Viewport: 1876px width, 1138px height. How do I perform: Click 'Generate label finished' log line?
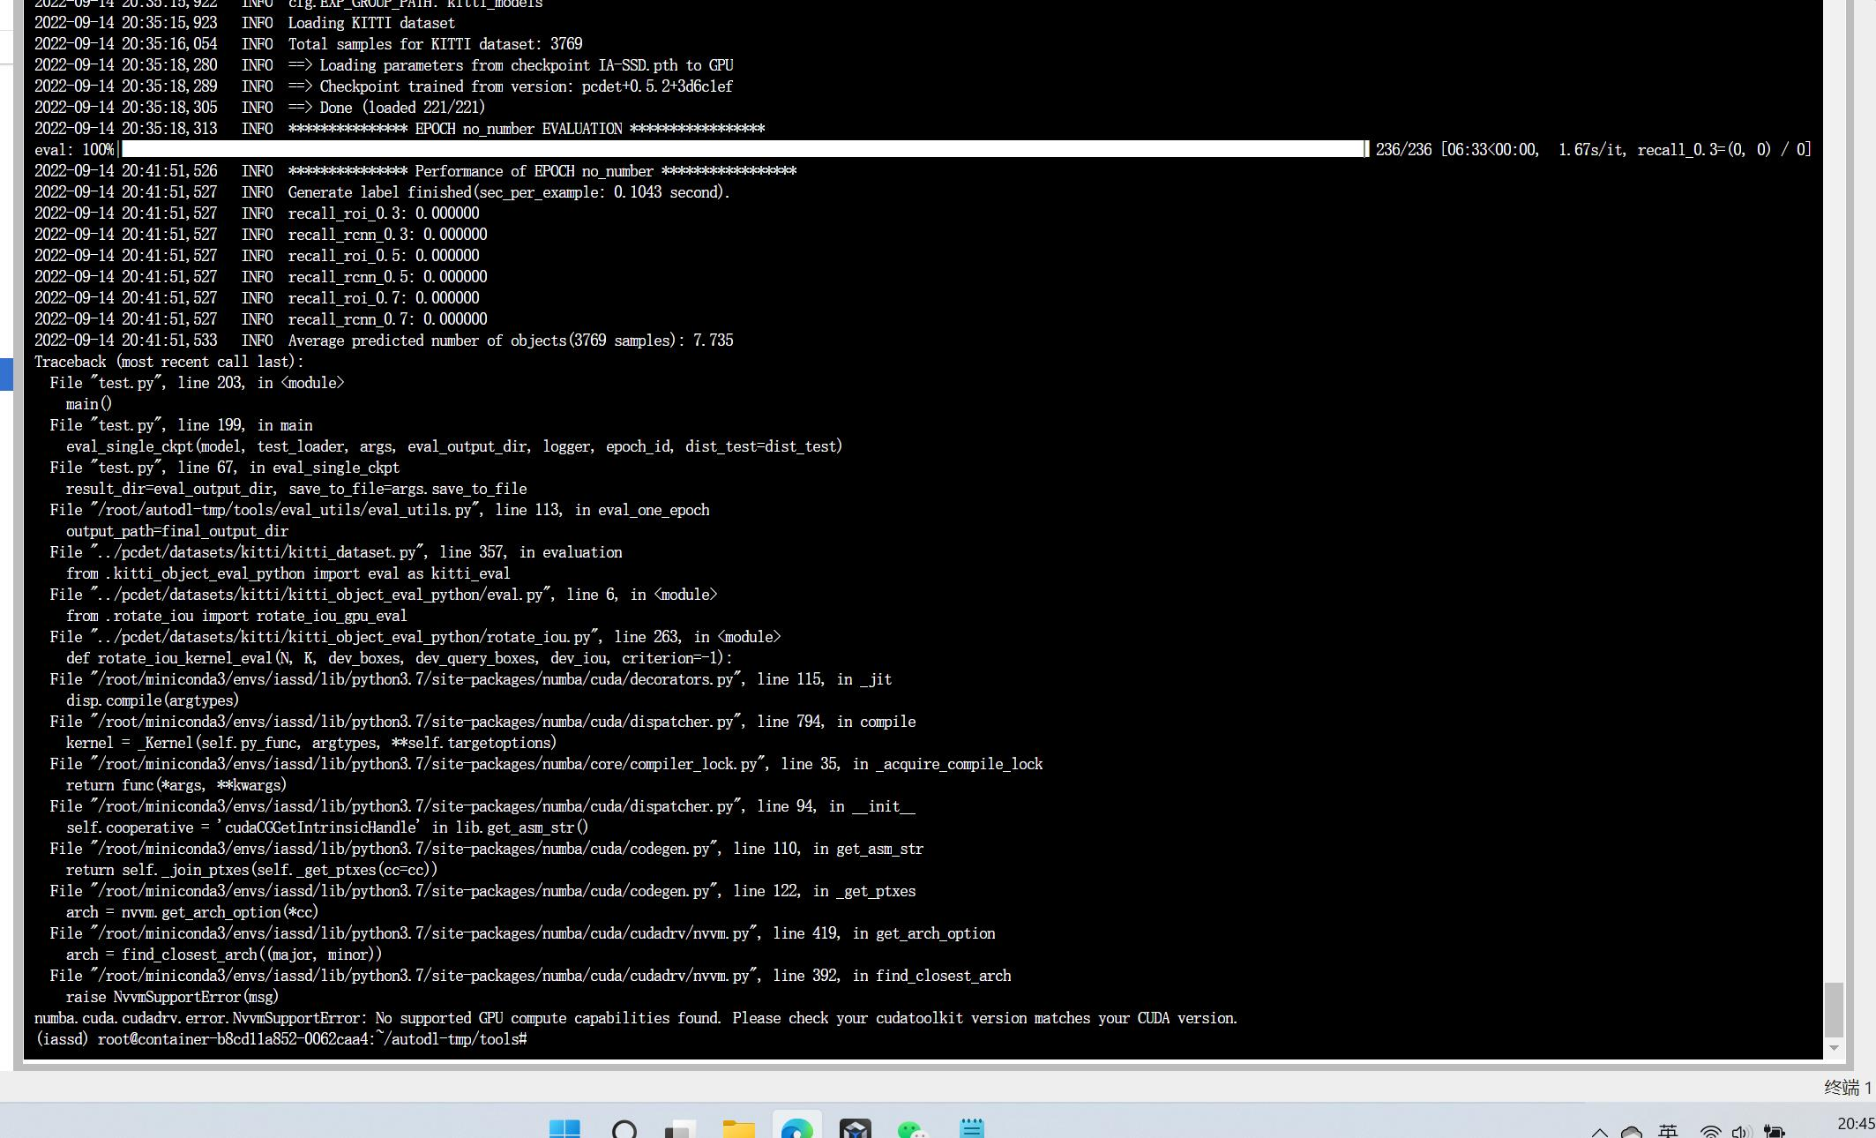509,192
